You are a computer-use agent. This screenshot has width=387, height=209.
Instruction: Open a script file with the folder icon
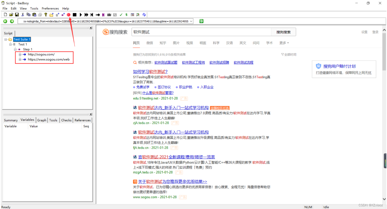click(x=11, y=15)
